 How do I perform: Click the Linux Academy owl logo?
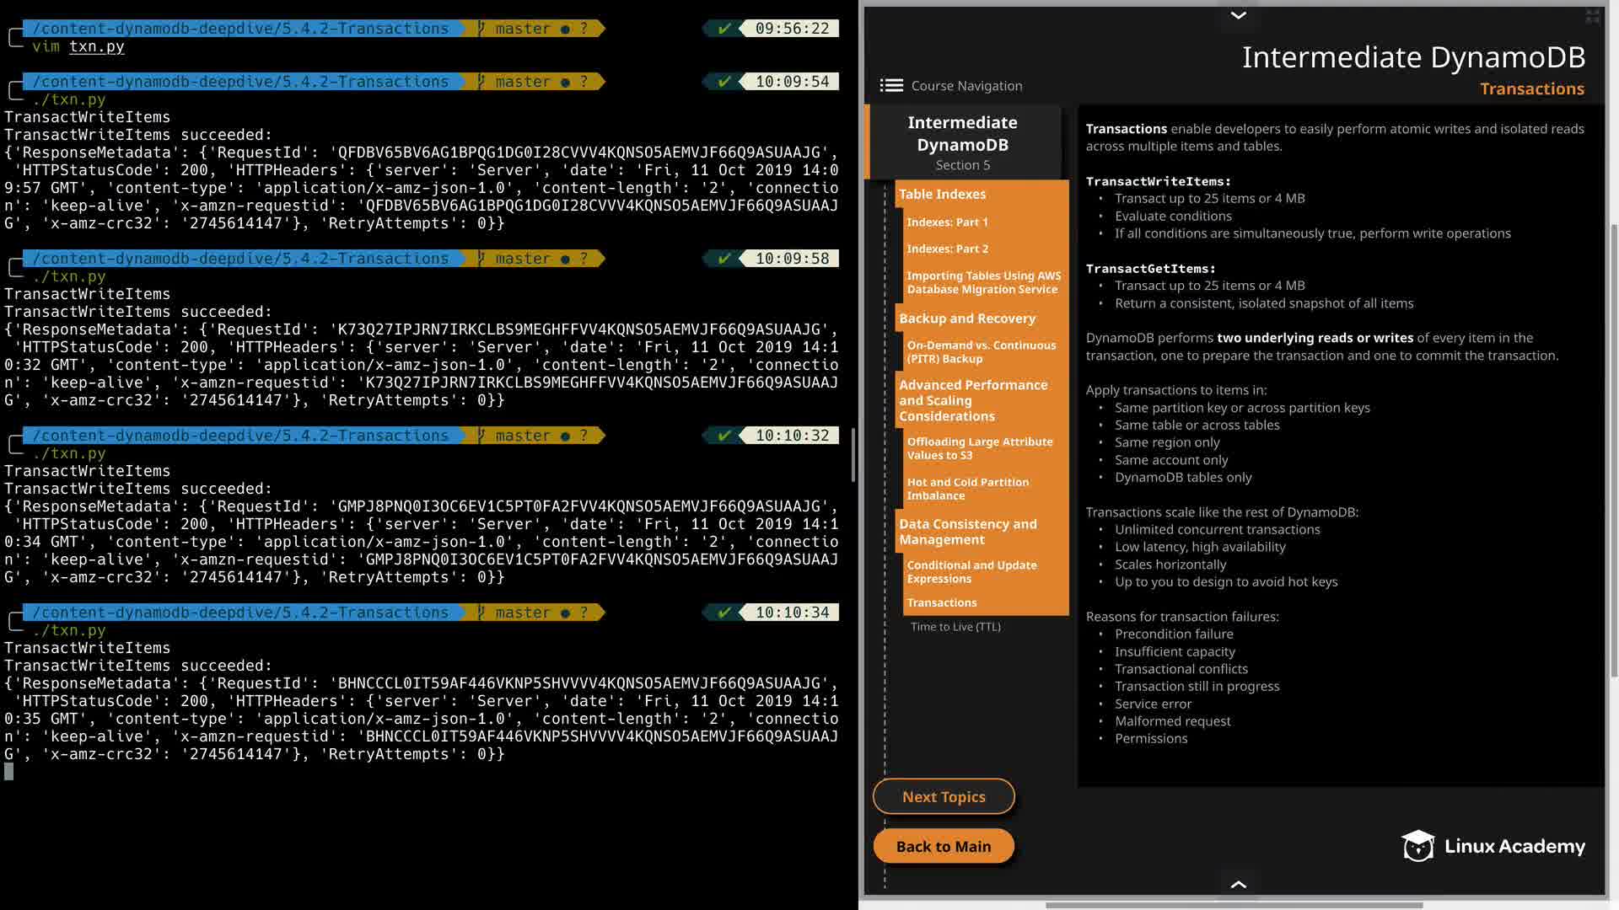point(1418,846)
